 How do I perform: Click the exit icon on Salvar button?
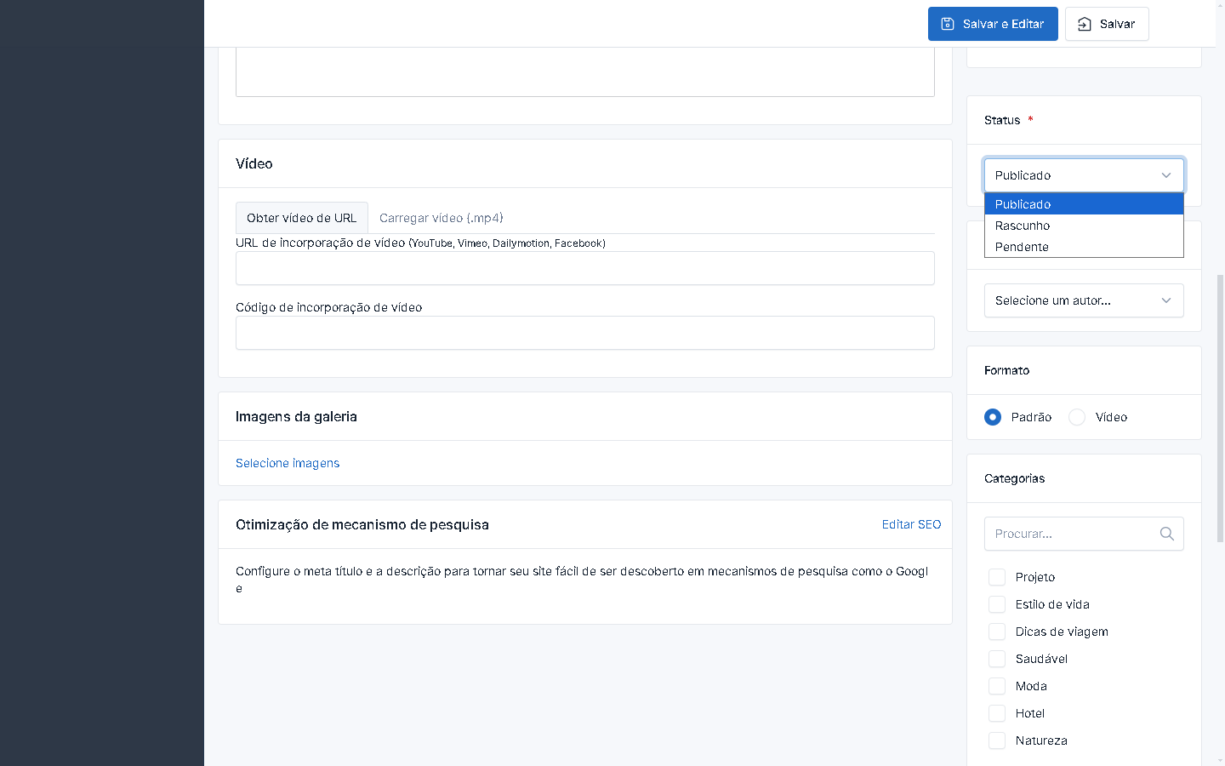point(1084,24)
